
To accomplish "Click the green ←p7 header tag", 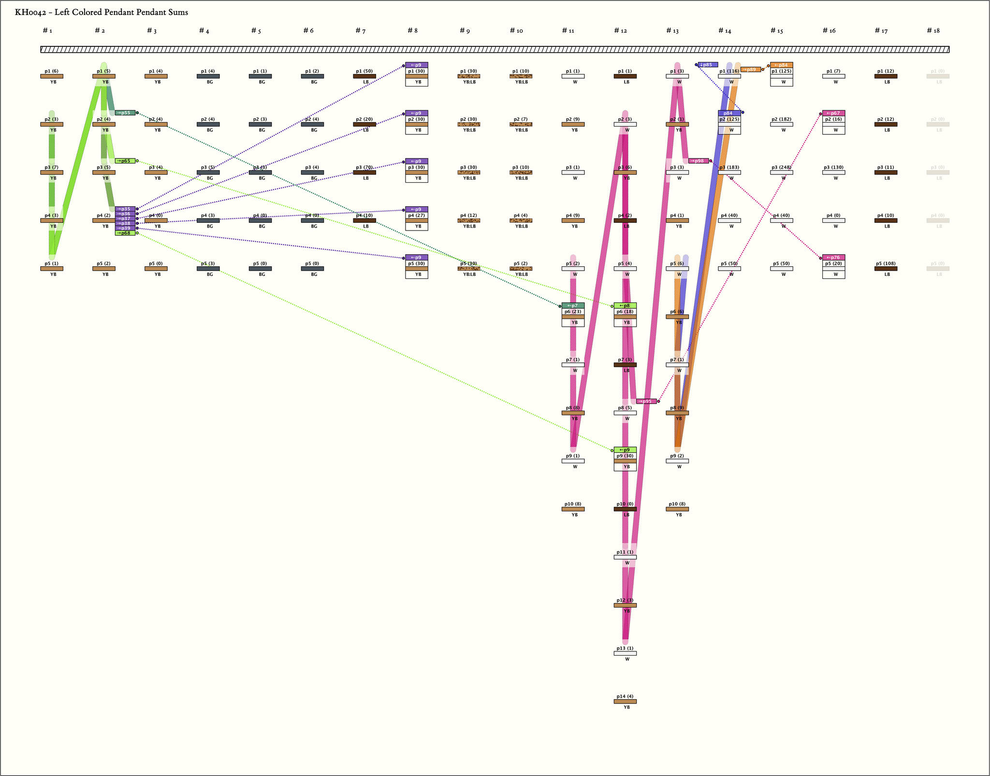I will pos(573,305).
